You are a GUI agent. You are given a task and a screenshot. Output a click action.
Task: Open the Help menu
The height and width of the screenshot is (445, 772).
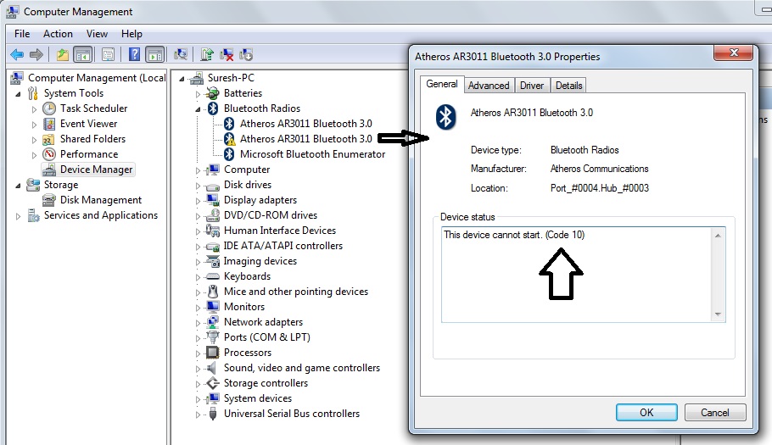click(131, 33)
